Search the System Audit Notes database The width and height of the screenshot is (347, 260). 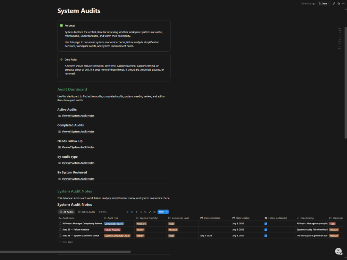145,212
